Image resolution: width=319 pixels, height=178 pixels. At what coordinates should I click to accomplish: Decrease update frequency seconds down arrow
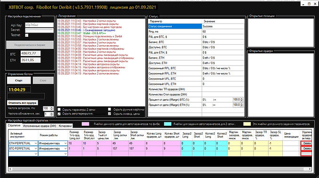coord(51,115)
